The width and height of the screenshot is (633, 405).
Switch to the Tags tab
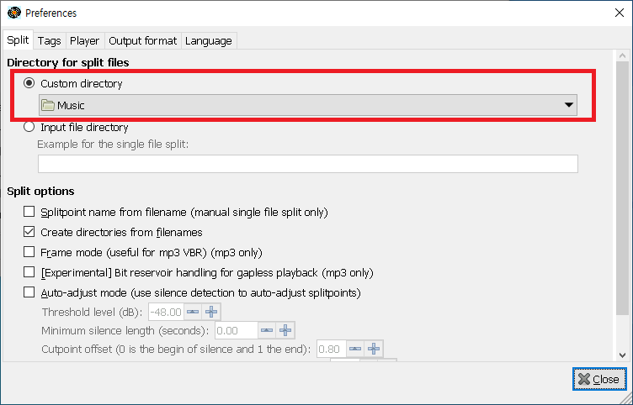49,40
